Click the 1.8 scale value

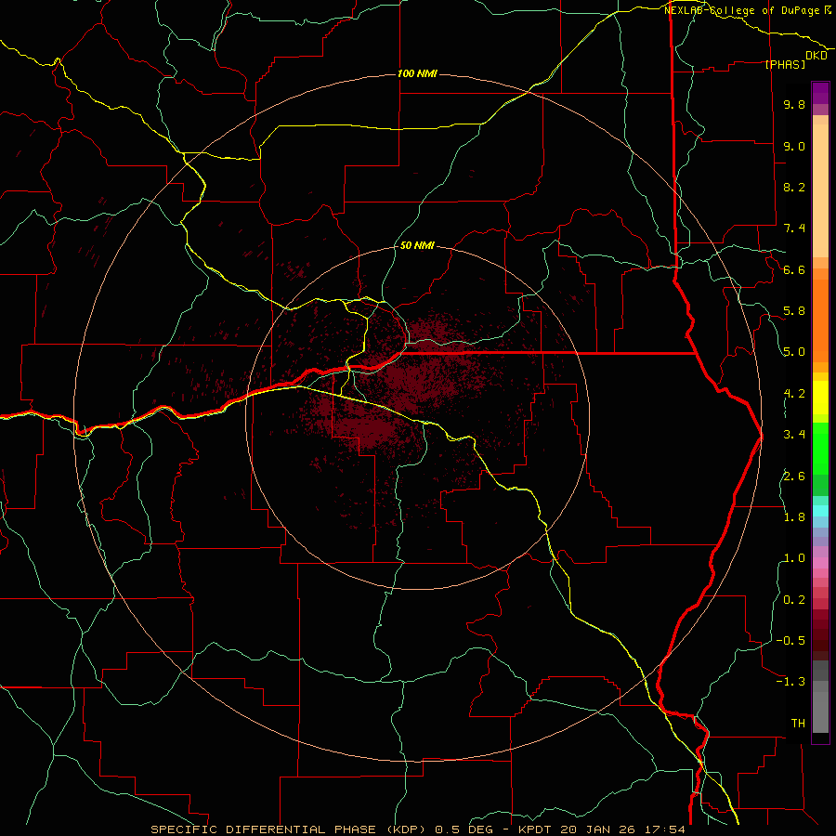(x=794, y=517)
